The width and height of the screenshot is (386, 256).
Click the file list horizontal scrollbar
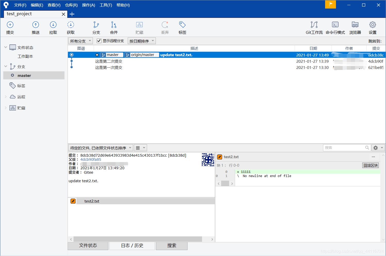tap(138, 239)
